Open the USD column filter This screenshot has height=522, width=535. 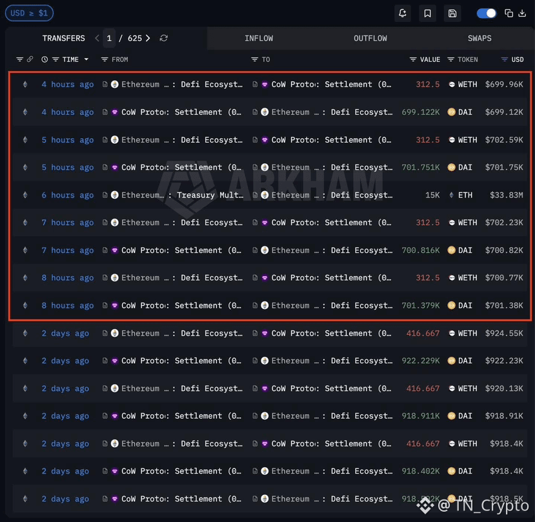(x=504, y=59)
